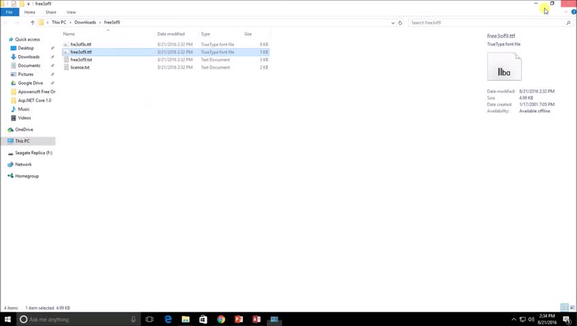Image resolution: width=577 pixels, height=326 pixels.
Task: Open Homegroup in navigation pane
Action: pos(27,176)
